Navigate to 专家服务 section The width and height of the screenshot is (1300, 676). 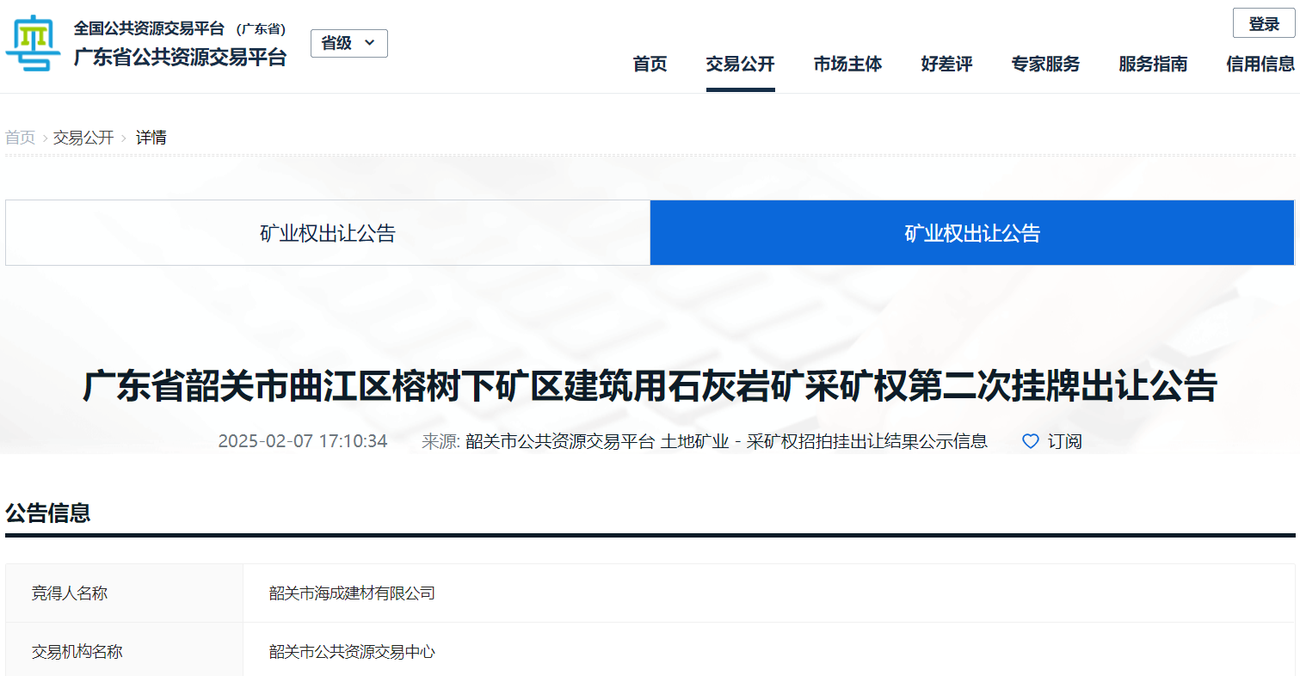(x=1045, y=64)
